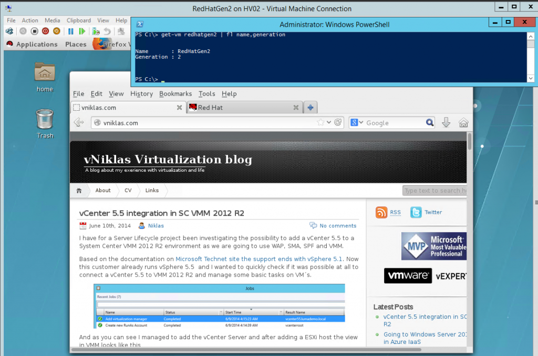Open the Firefox Edit menu

pyautogui.click(x=97, y=93)
